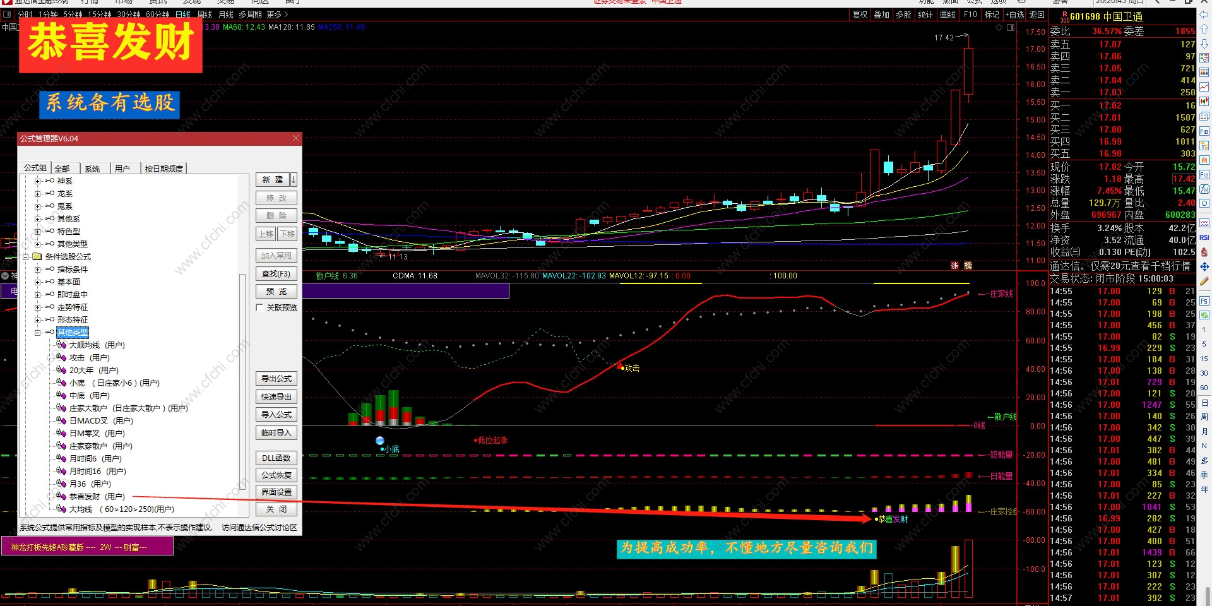1212x606 pixels.
Task: Click the 叠加 toolbar button
Action: (881, 15)
